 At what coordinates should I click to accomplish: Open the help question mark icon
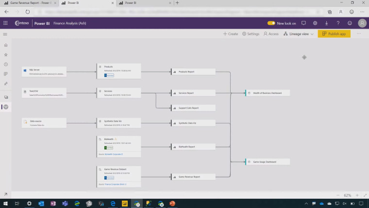click(x=338, y=23)
